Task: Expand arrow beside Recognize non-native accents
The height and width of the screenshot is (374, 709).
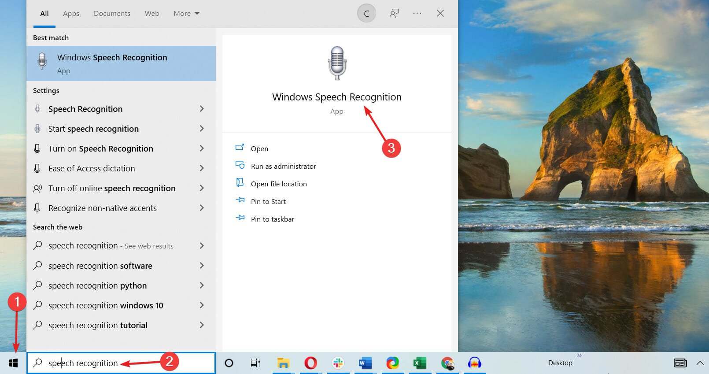Action: (202, 208)
